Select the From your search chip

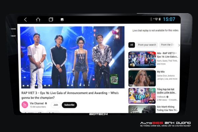click(x=147, y=45)
